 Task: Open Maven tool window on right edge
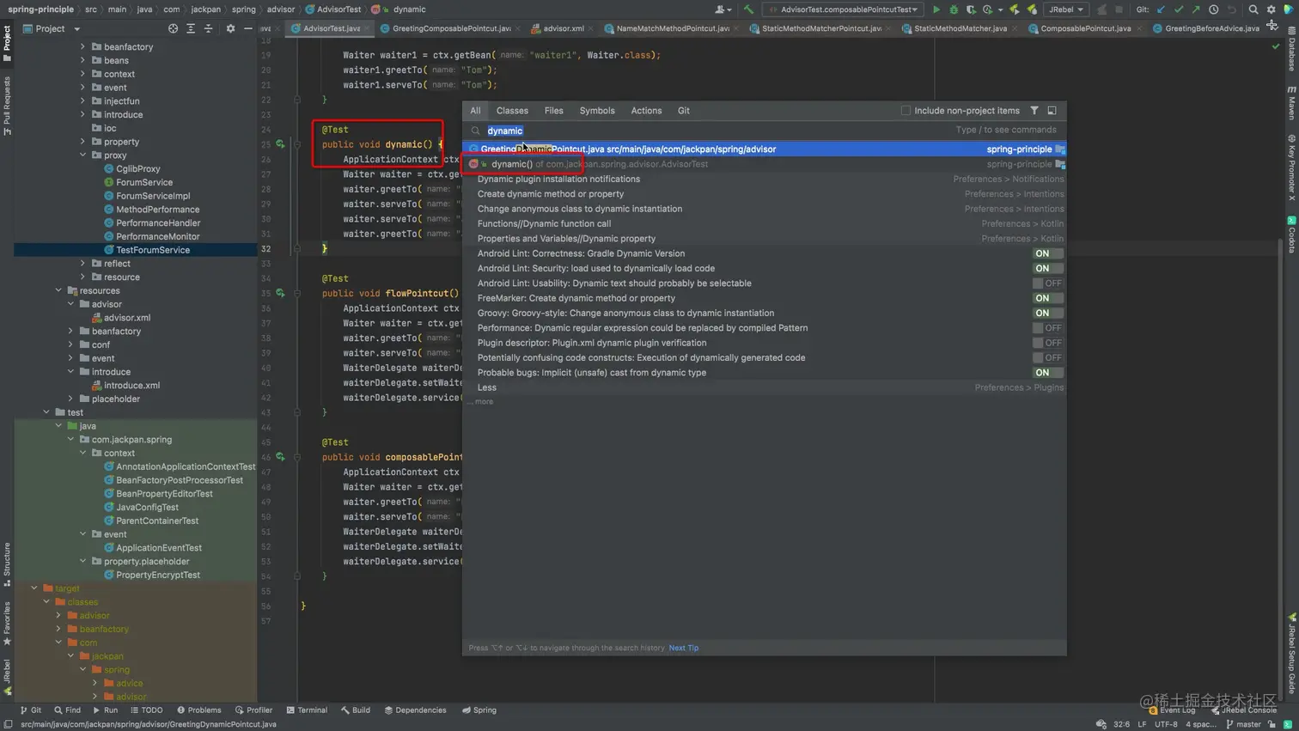[x=1291, y=102]
